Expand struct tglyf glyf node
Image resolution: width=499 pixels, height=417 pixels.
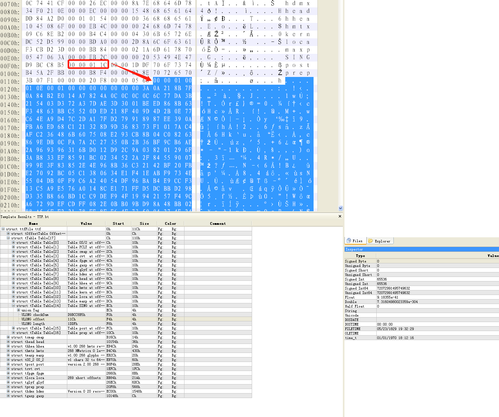tap(8, 382)
